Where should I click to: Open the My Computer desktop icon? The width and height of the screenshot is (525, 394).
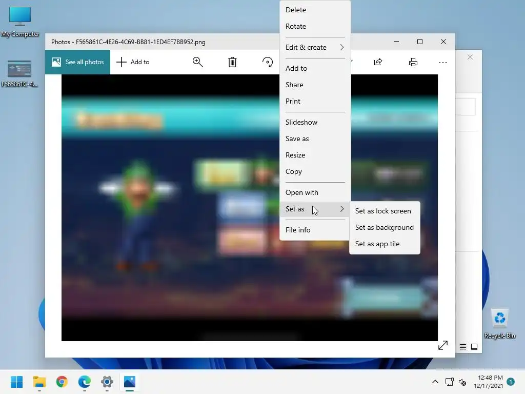point(20,22)
